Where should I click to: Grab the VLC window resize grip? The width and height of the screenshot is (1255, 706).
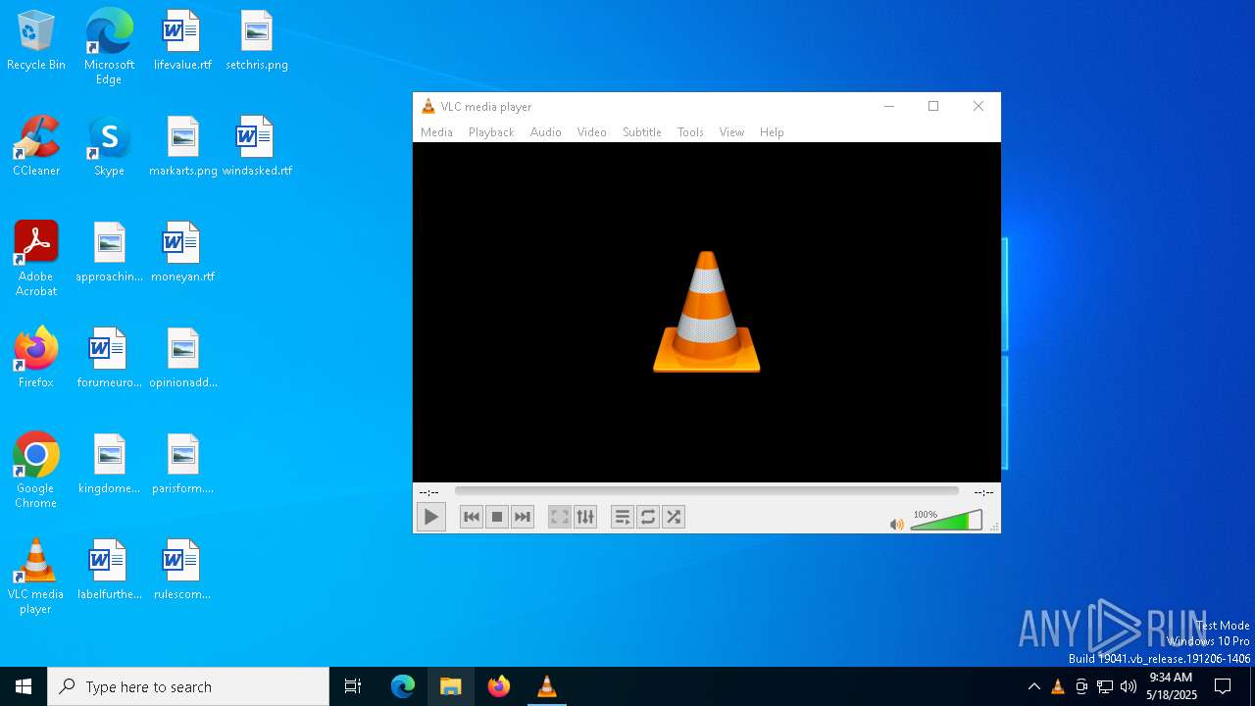point(994,528)
